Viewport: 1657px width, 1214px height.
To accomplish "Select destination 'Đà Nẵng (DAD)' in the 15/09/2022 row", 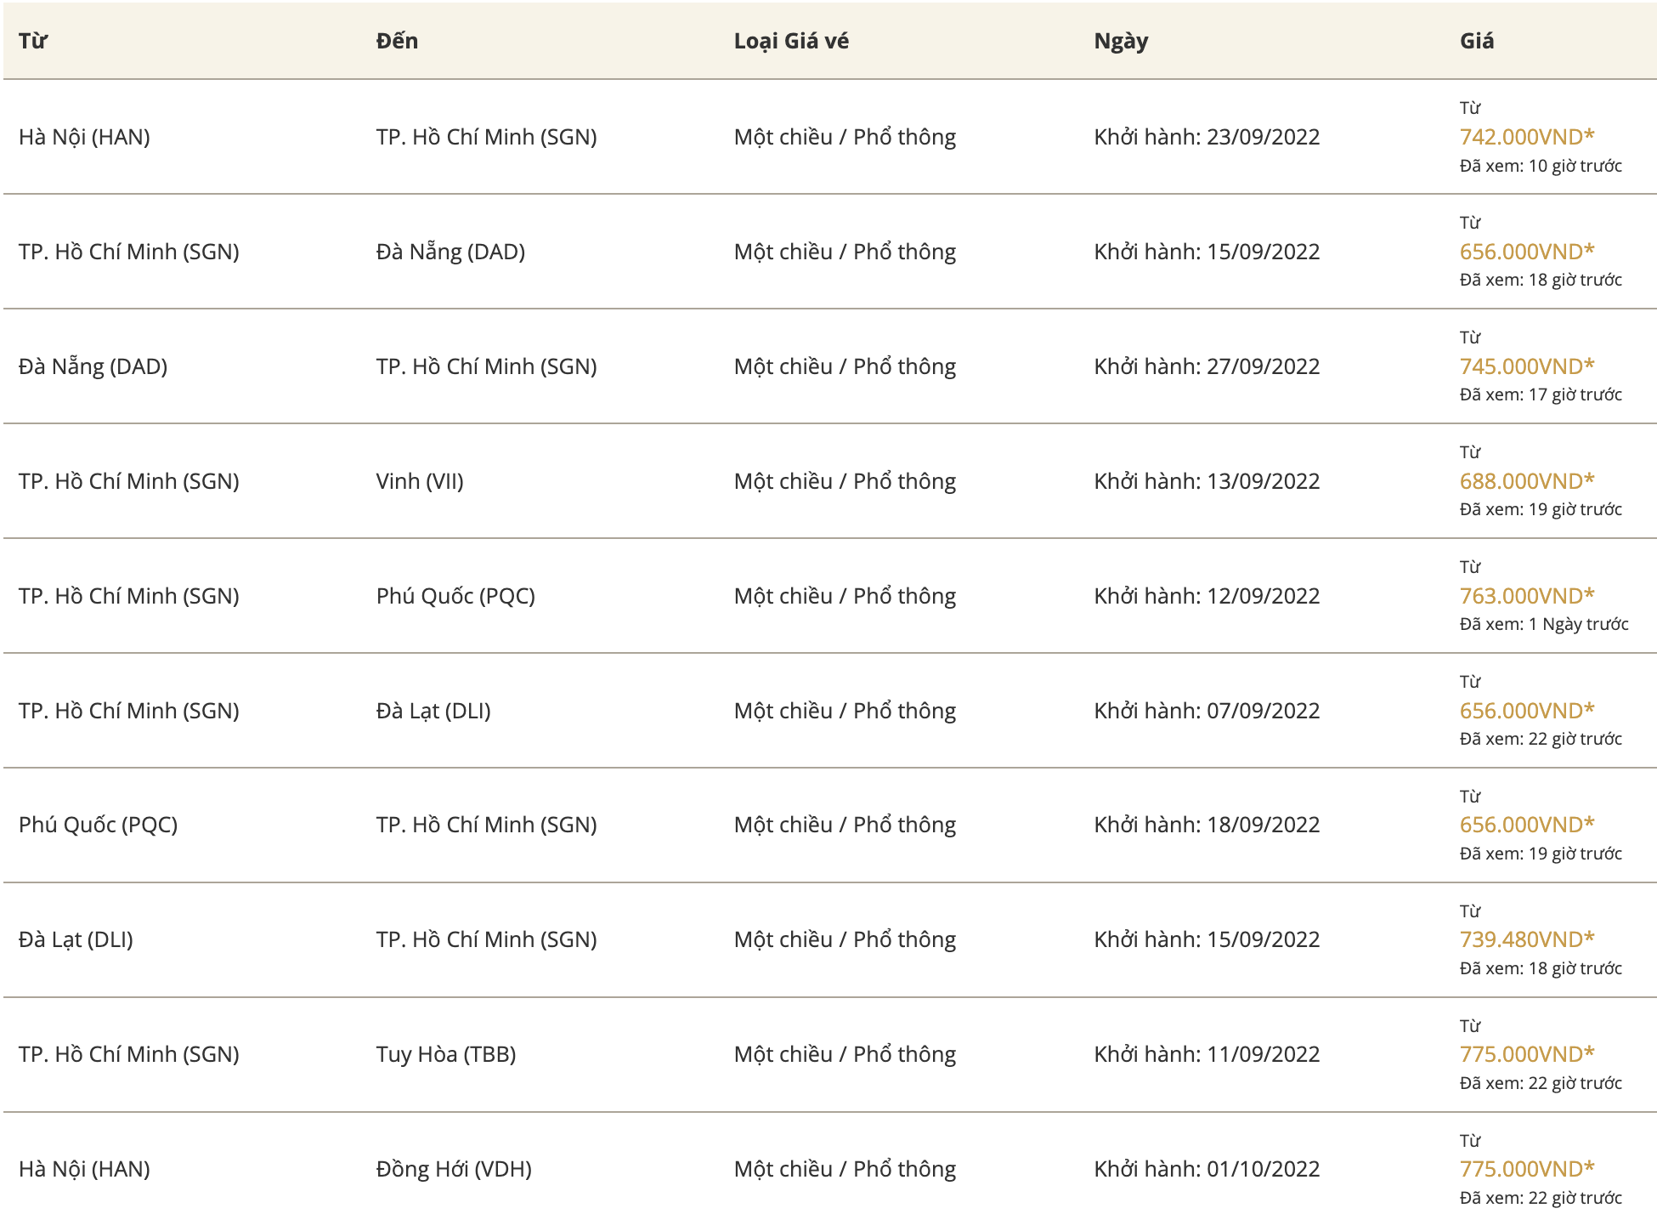I will tap(450, 252).
